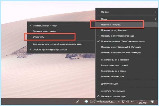Open Диспетчер задач

tap(127, 84)
